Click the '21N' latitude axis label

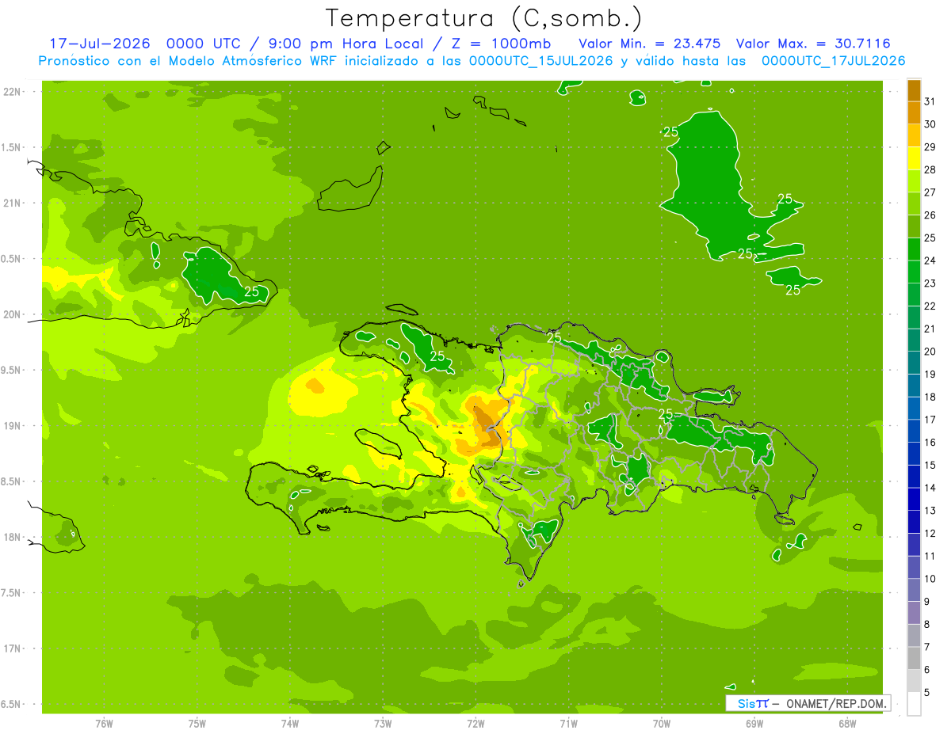(12, 203)
